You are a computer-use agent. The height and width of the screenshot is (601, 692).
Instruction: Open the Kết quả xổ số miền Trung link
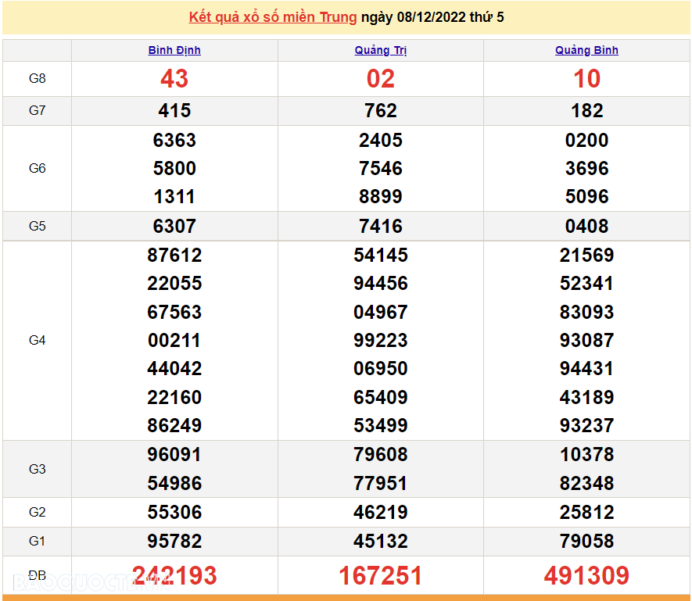pyautogui.click(x=270, y=17)
